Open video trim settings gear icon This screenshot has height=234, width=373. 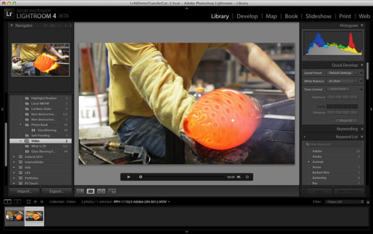point(247,177)
